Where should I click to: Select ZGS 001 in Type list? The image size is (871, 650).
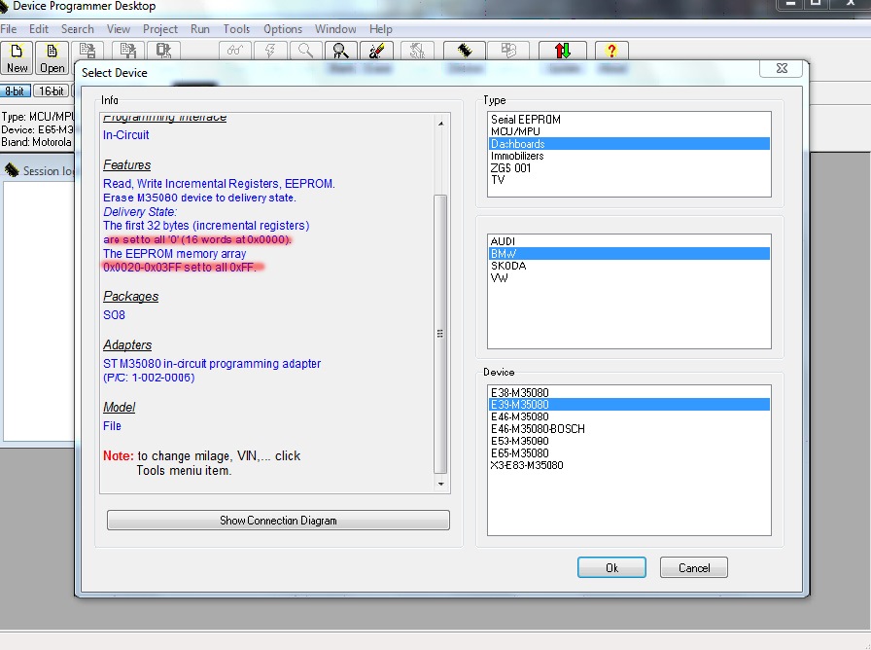click(629, 168)
